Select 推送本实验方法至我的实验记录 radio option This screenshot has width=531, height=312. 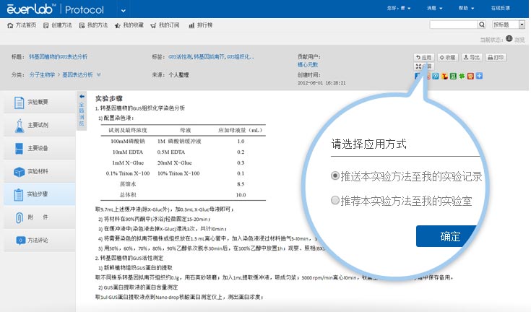coord(334,175)
